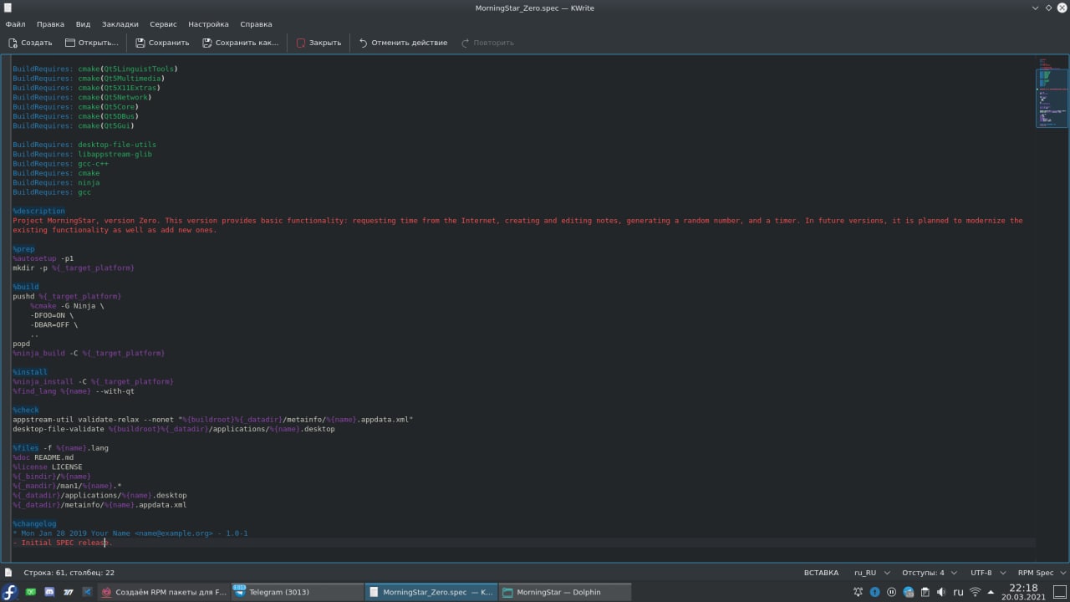Click the BuildRequires: ninja line
Image resolution: width=1070 pixels, height=602 pixels.
pos(56,182)
